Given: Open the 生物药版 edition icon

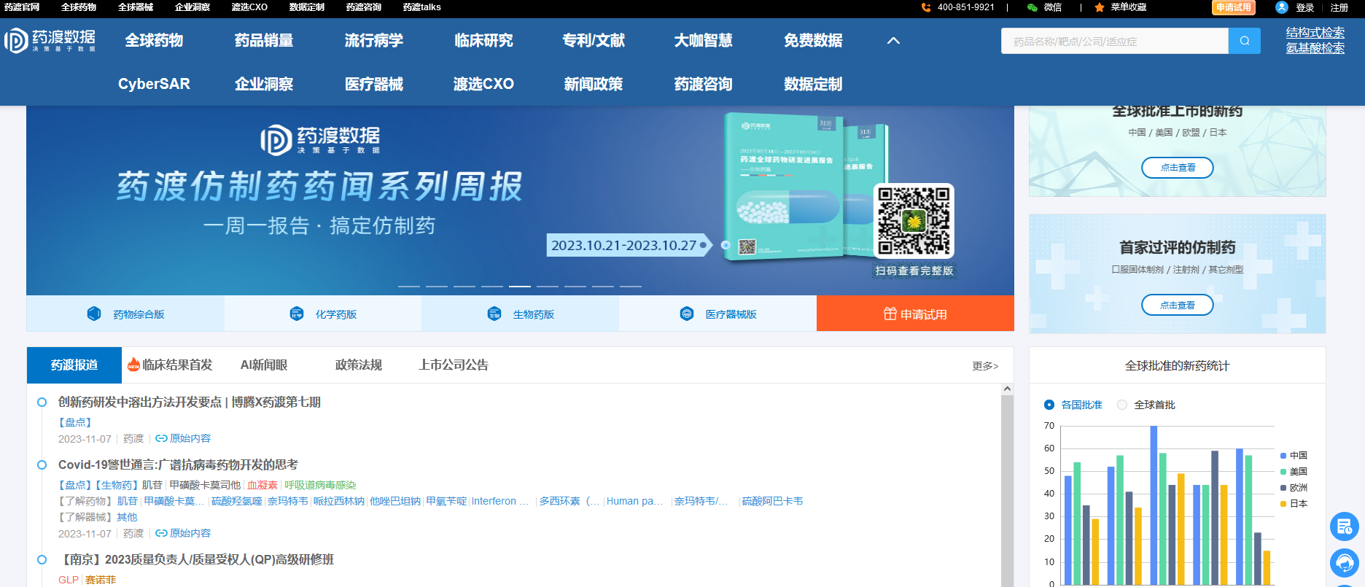Looking at the screenshot, I should 494,314.
